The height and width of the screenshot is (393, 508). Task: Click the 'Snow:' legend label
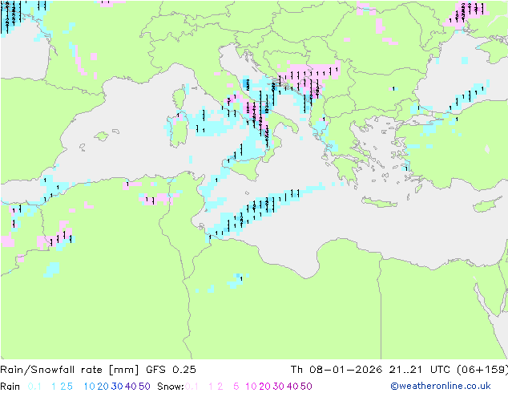click(x=171, y=387)
